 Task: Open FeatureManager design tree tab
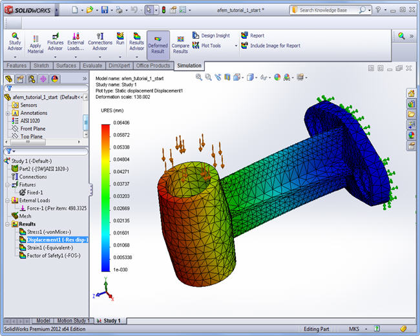[9, 79]
